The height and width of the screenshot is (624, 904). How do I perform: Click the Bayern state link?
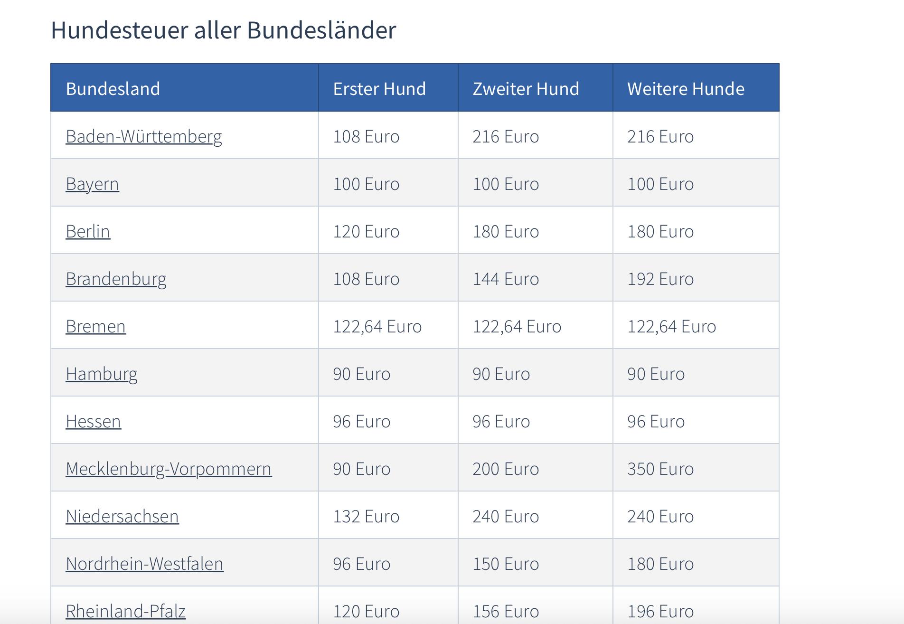(92, 184)
